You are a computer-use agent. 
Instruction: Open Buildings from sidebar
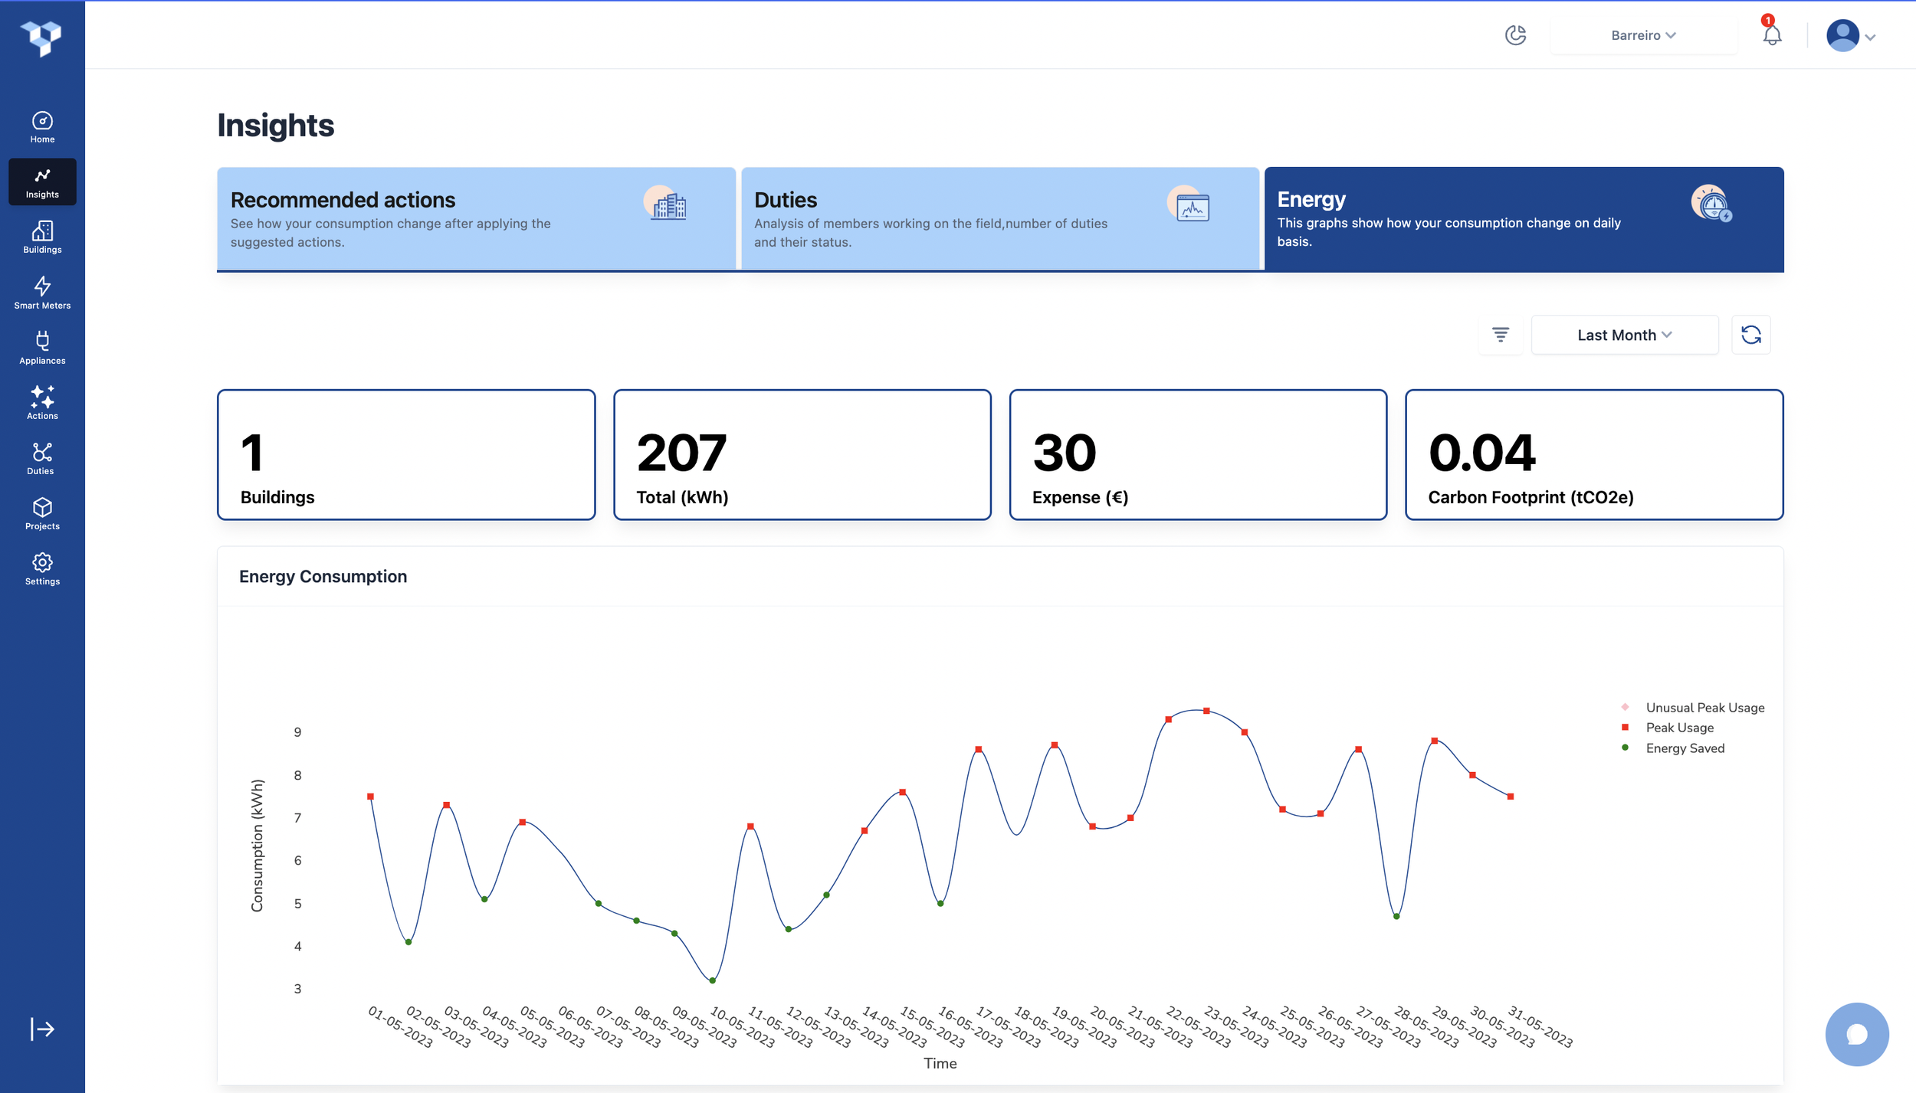pos(42,237)
